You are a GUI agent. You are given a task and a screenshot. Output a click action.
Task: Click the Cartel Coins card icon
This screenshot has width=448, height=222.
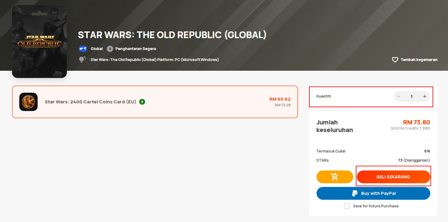pyautogui.click(x=28, y=102)
